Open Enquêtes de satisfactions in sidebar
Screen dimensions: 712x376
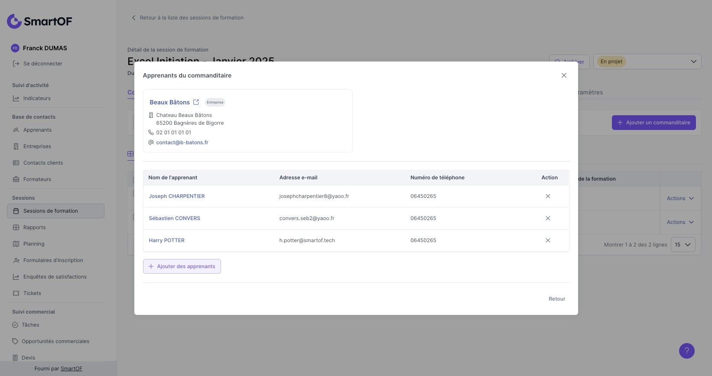point(55,277)
